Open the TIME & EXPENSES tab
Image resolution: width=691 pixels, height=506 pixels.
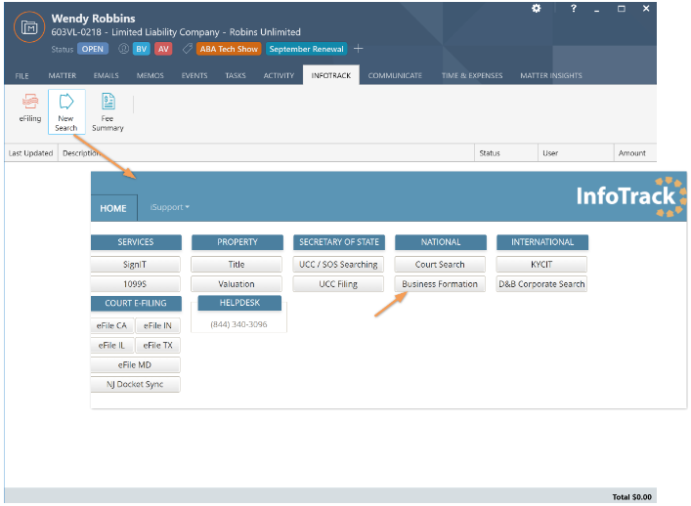472,76
